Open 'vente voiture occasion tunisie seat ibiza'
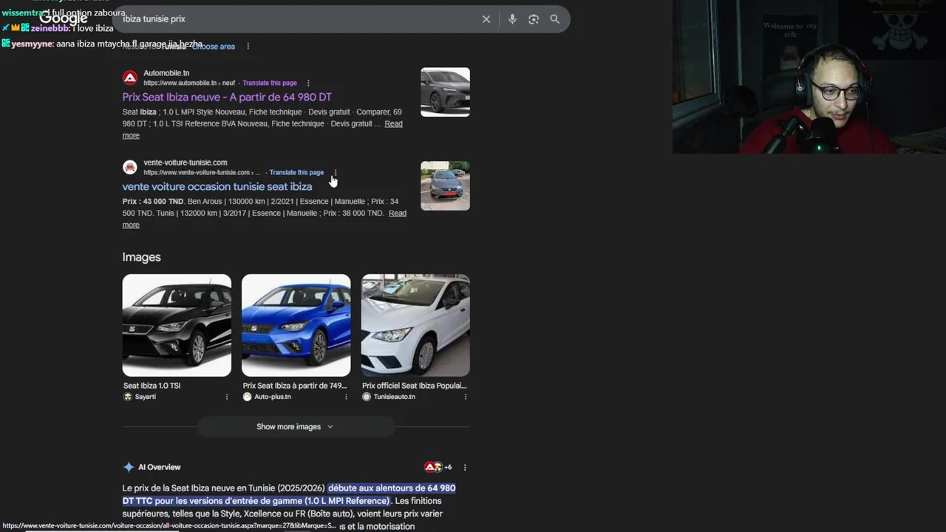The height and width of the screenshot is (532, 946). coord(217,186)
